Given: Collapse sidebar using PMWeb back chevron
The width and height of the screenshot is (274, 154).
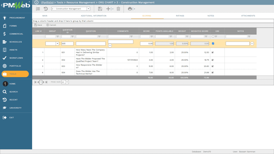Looking at the screenshot, I should 2,5.
